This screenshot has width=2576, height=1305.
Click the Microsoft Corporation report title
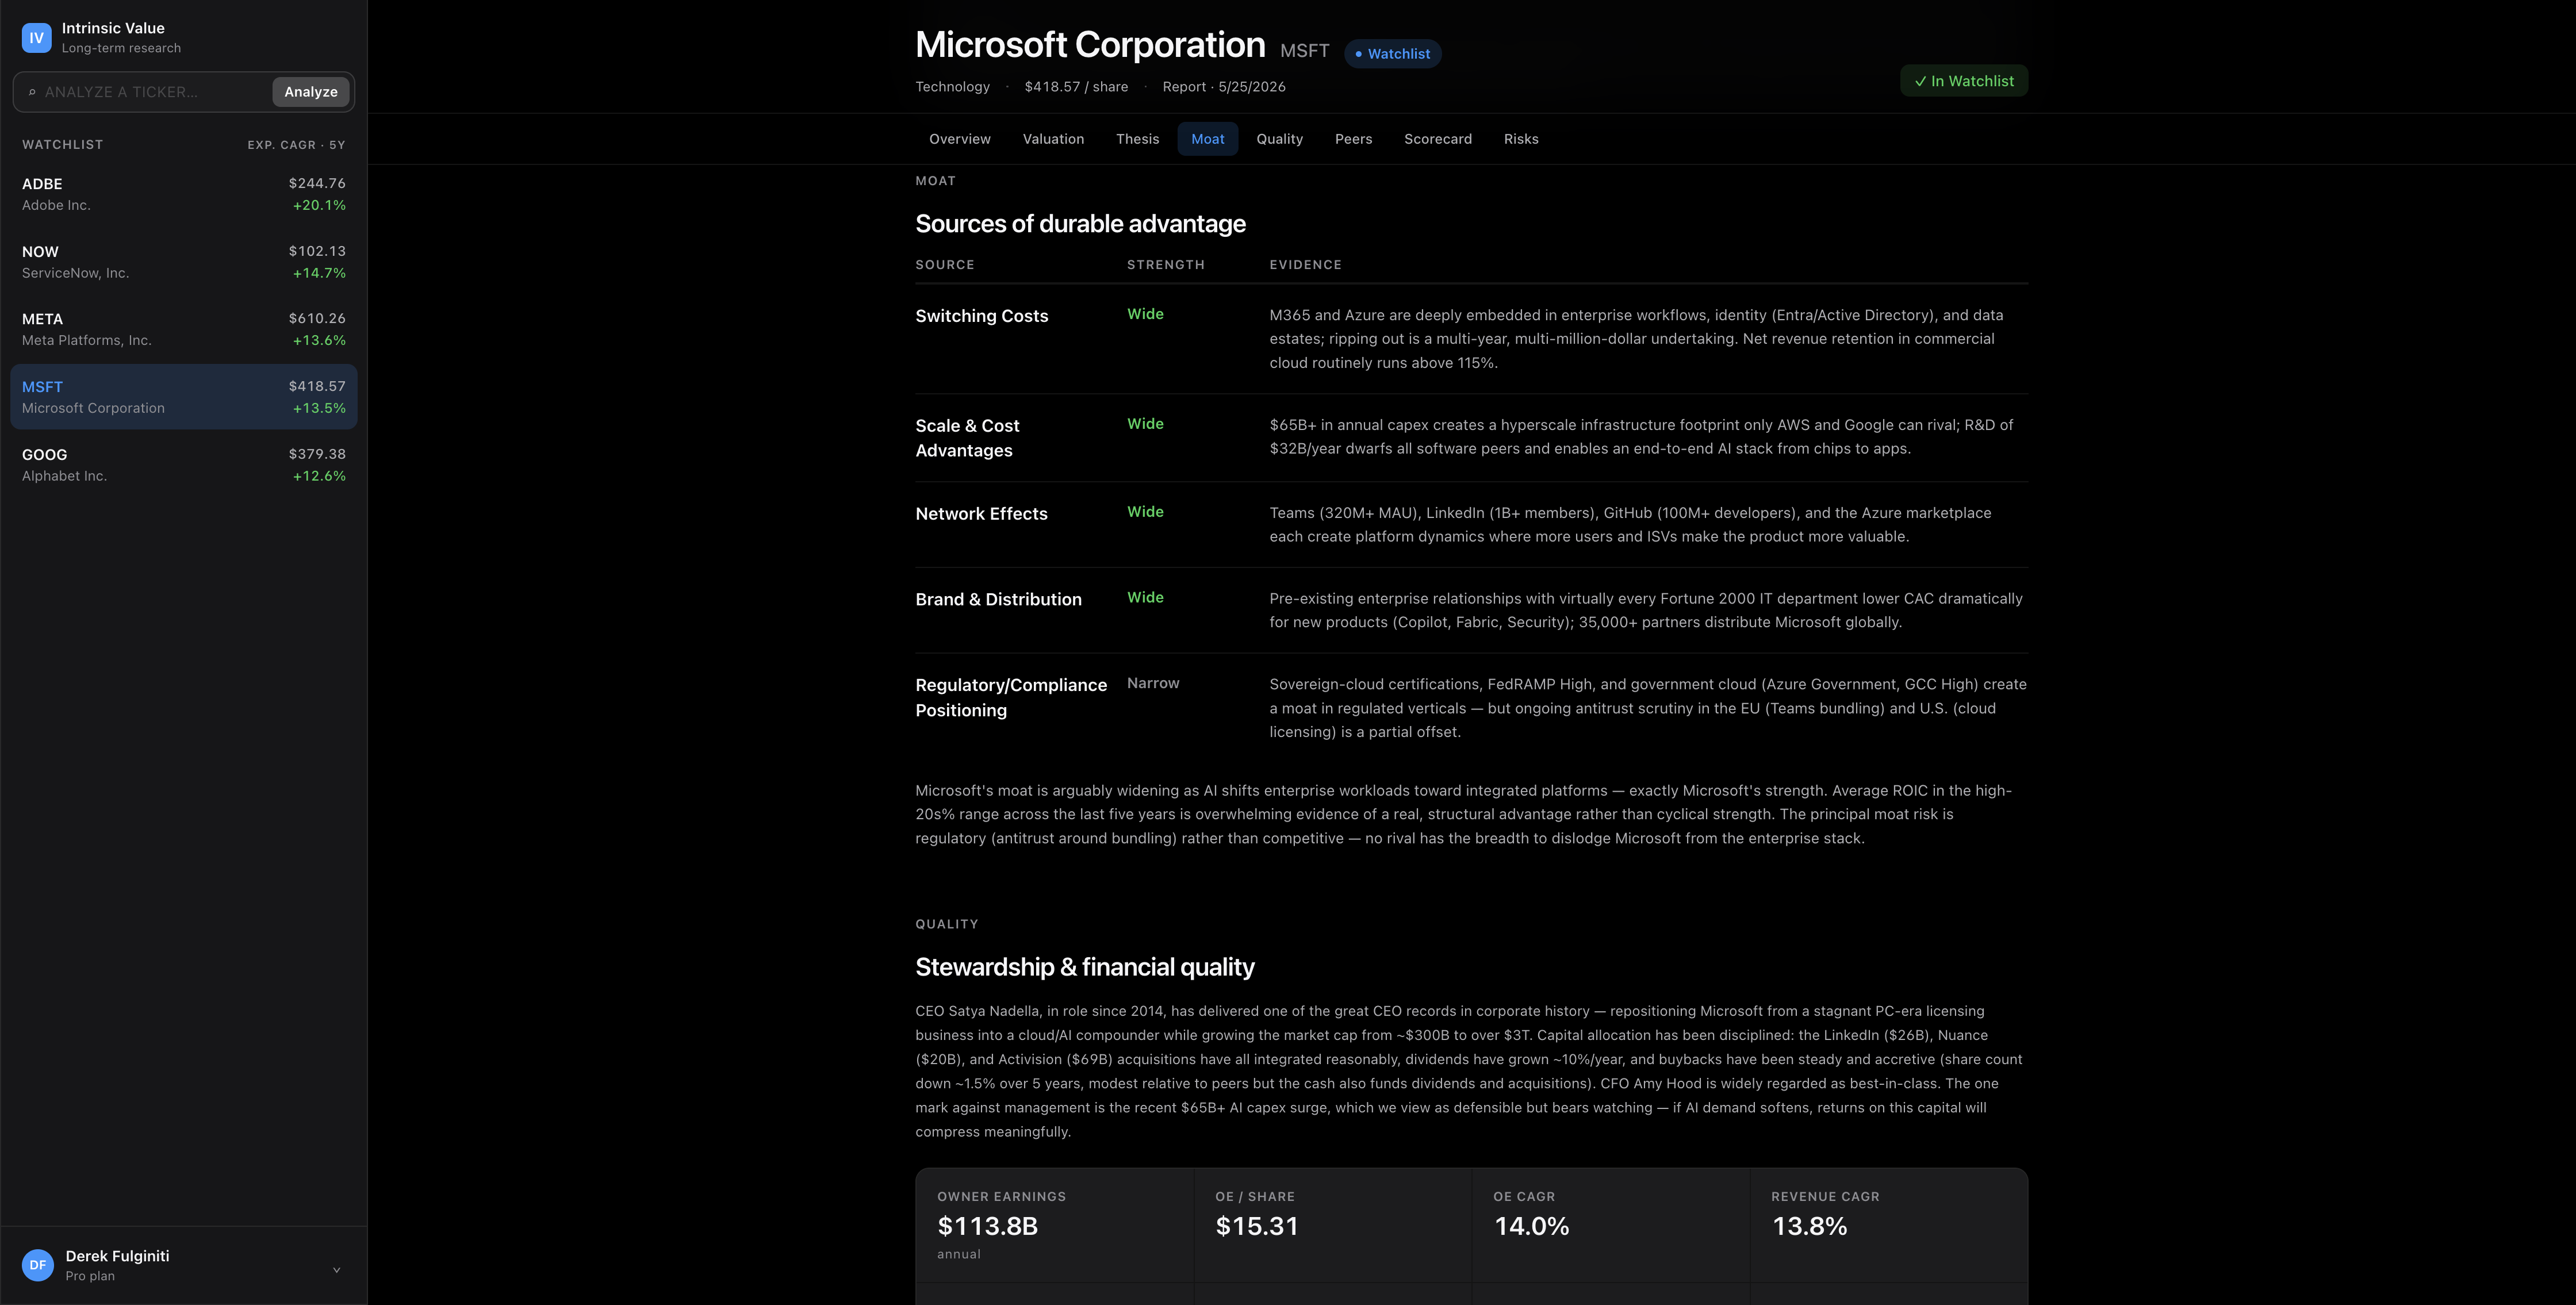(x=1090, y=45)
